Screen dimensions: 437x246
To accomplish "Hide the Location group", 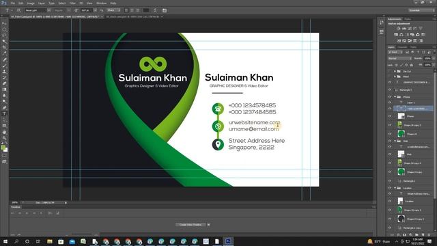I will point(390,188).
